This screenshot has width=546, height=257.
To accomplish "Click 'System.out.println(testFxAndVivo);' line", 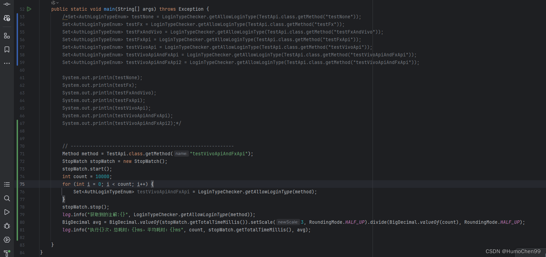I will pos(109,93).
